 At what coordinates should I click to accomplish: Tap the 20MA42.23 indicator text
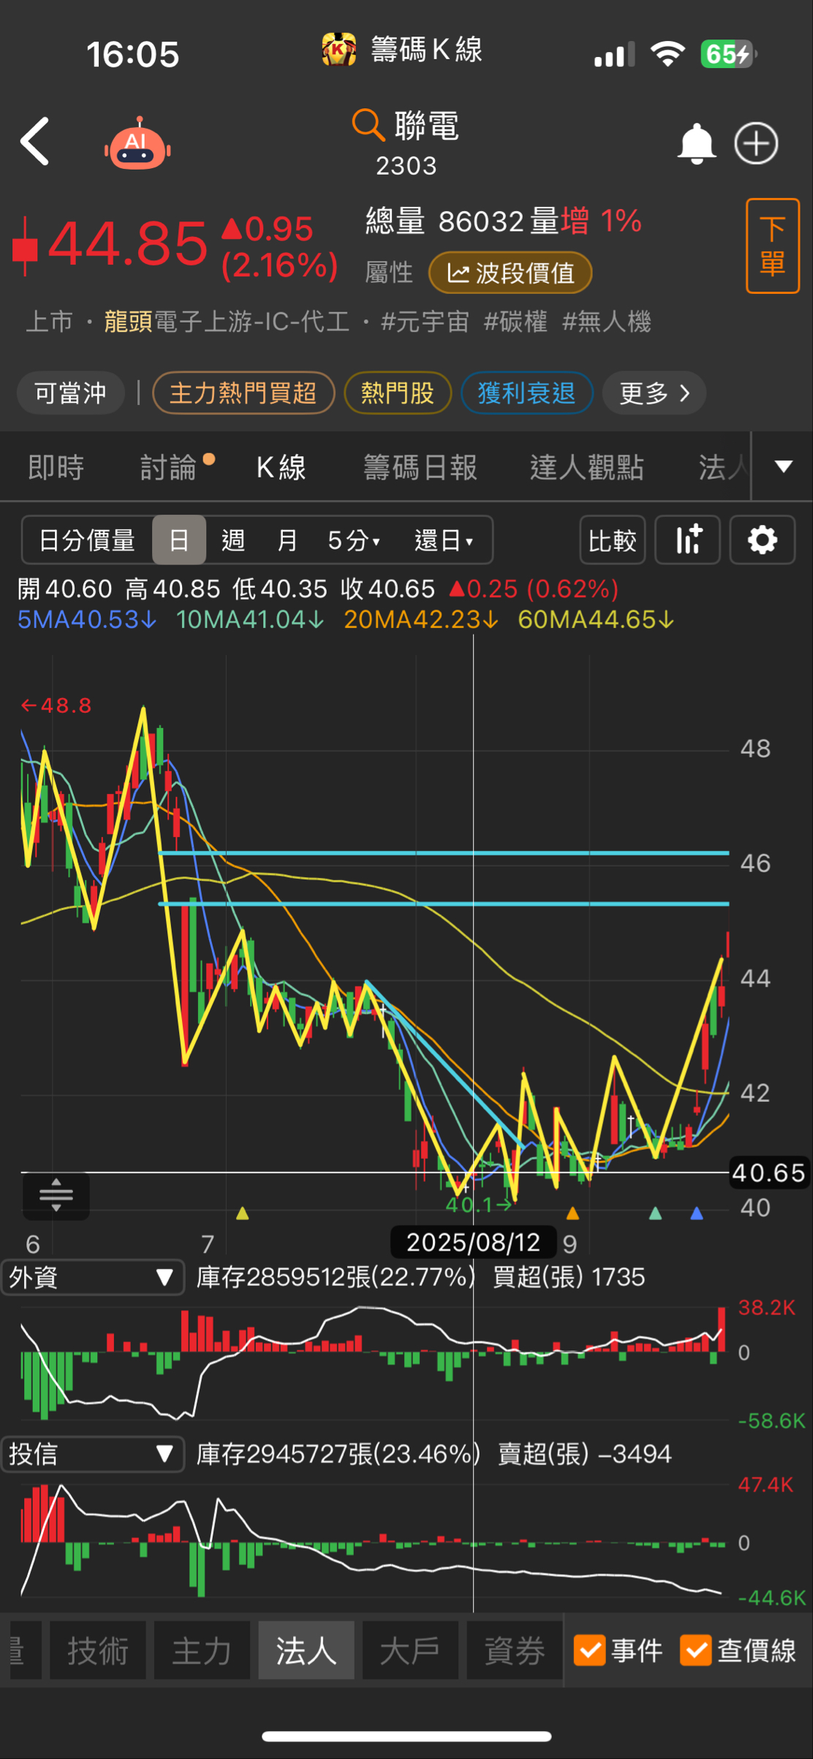(421, 620)
